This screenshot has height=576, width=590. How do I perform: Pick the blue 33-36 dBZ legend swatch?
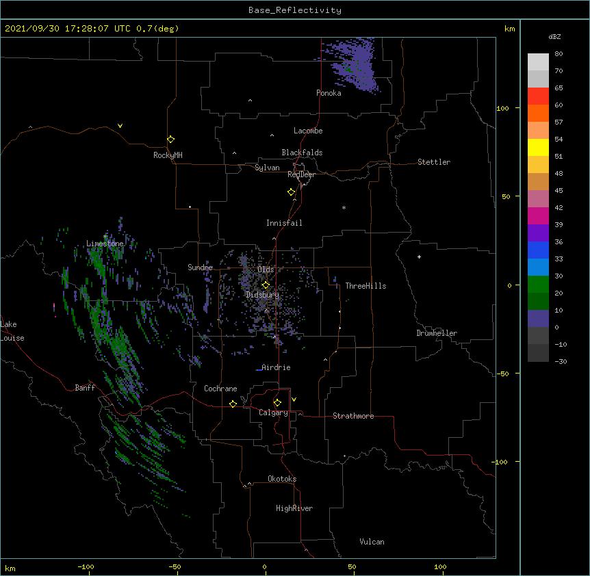click(x=538, y=250)
